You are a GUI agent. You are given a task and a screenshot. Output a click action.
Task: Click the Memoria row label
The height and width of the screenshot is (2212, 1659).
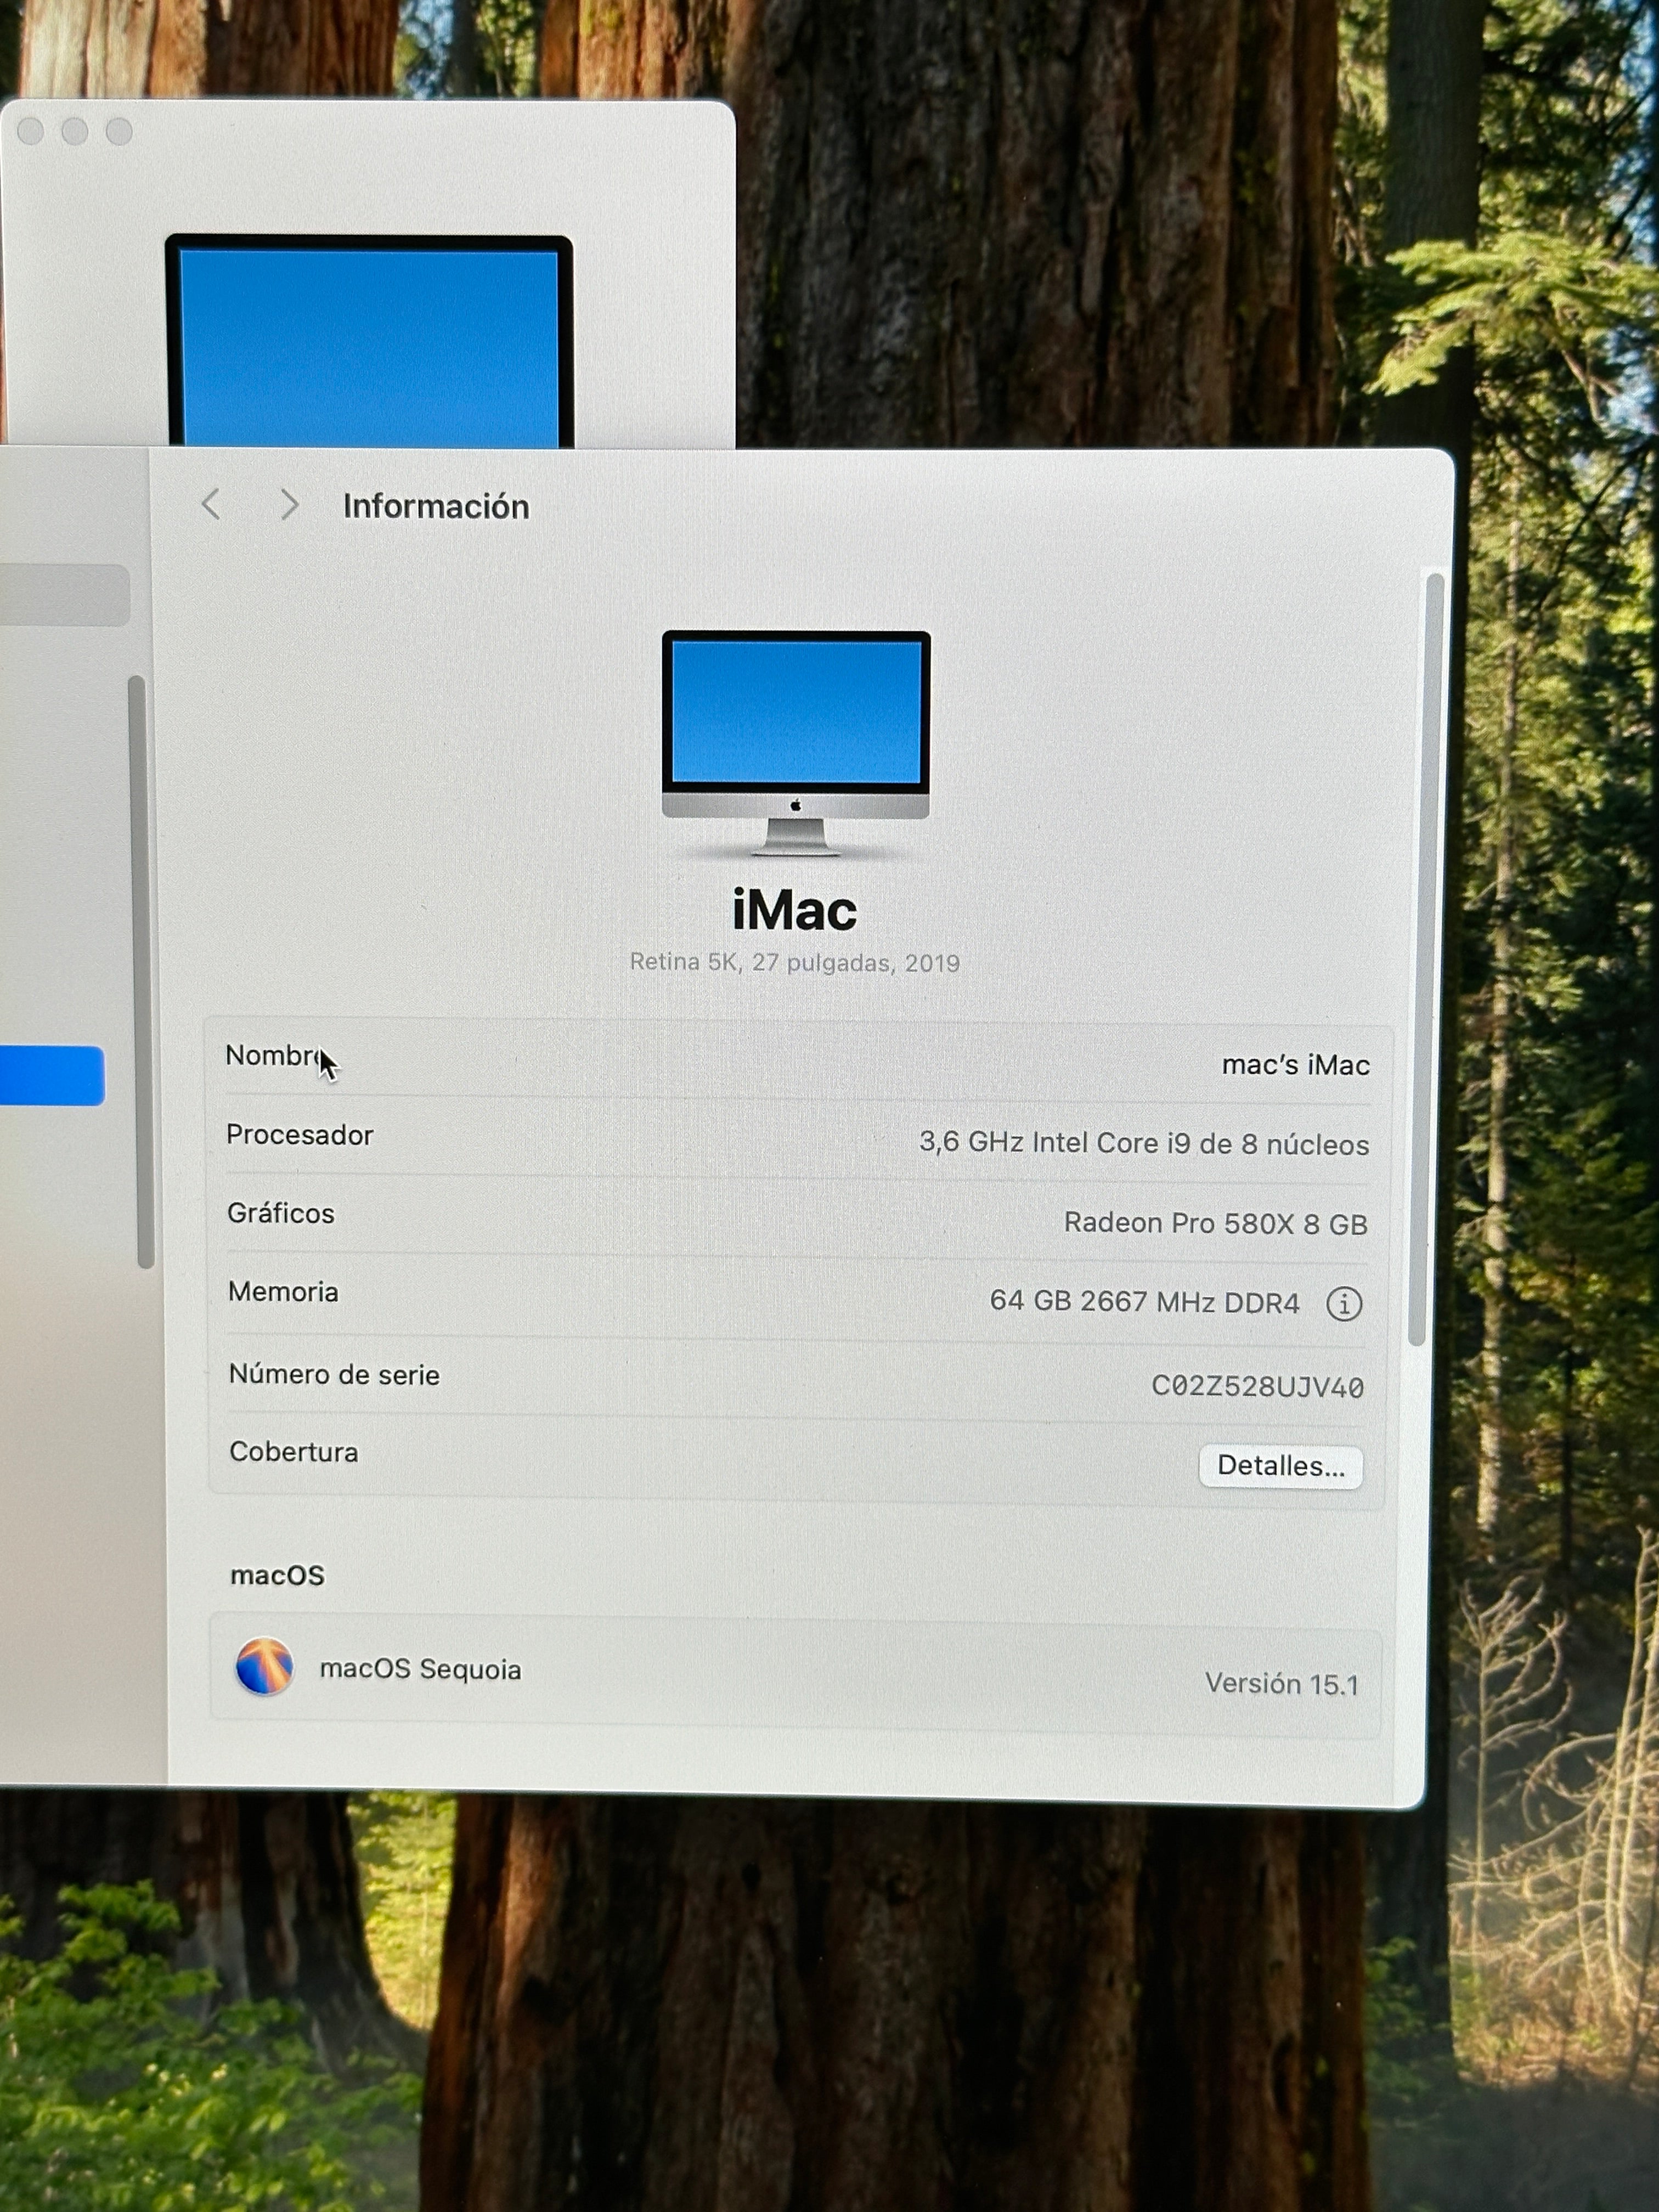pos(283,1291)
